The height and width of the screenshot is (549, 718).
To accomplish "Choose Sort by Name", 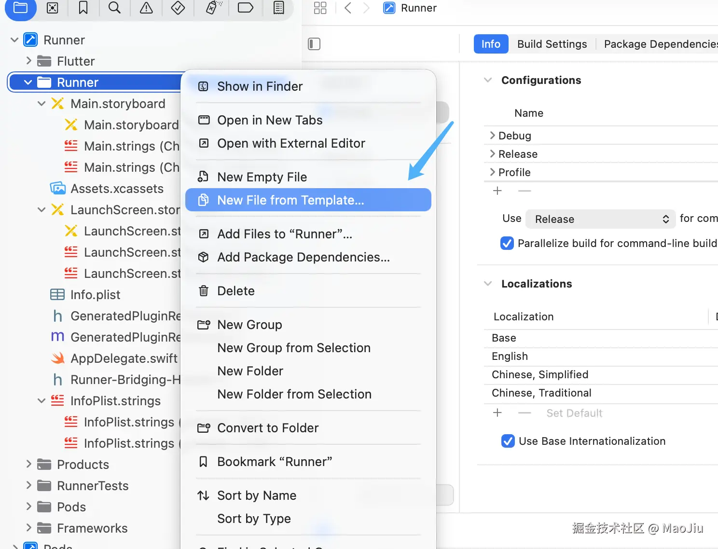I will pos(308,495).
